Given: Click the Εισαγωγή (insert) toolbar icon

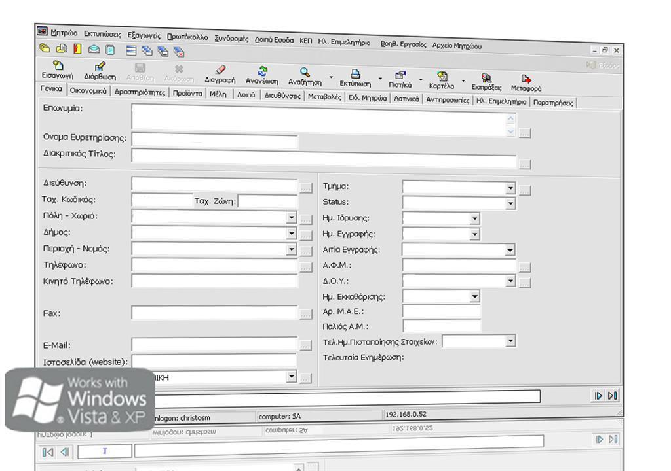Looking at the screenshot, I should (x=58, y=65).
